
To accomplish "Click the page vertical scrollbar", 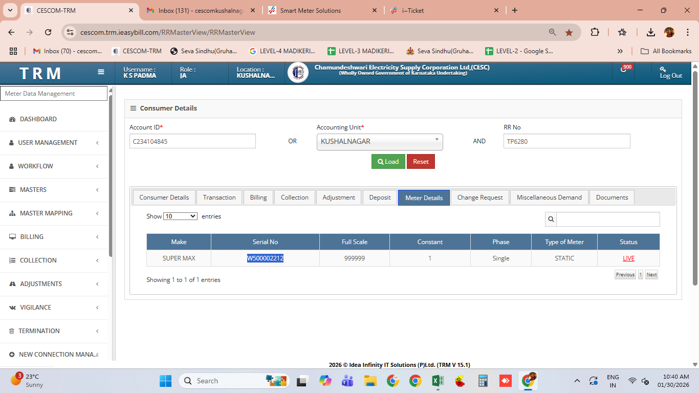I will pos(695,179).
